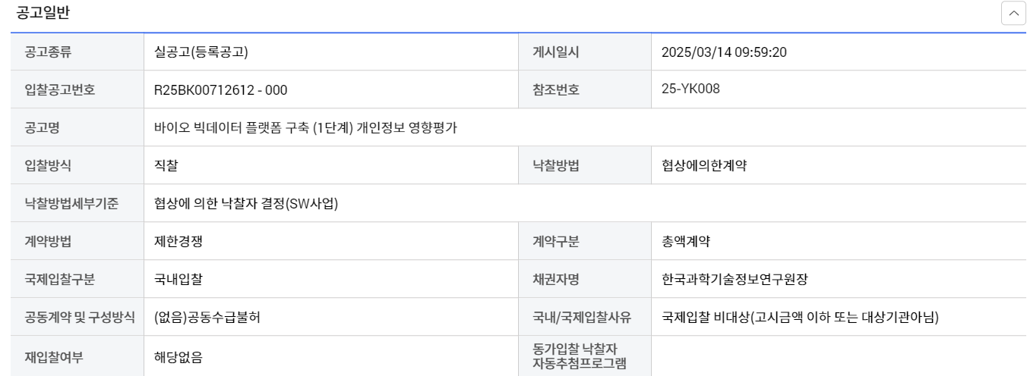Select the 실공고(등록공고) value

point(201,52)
